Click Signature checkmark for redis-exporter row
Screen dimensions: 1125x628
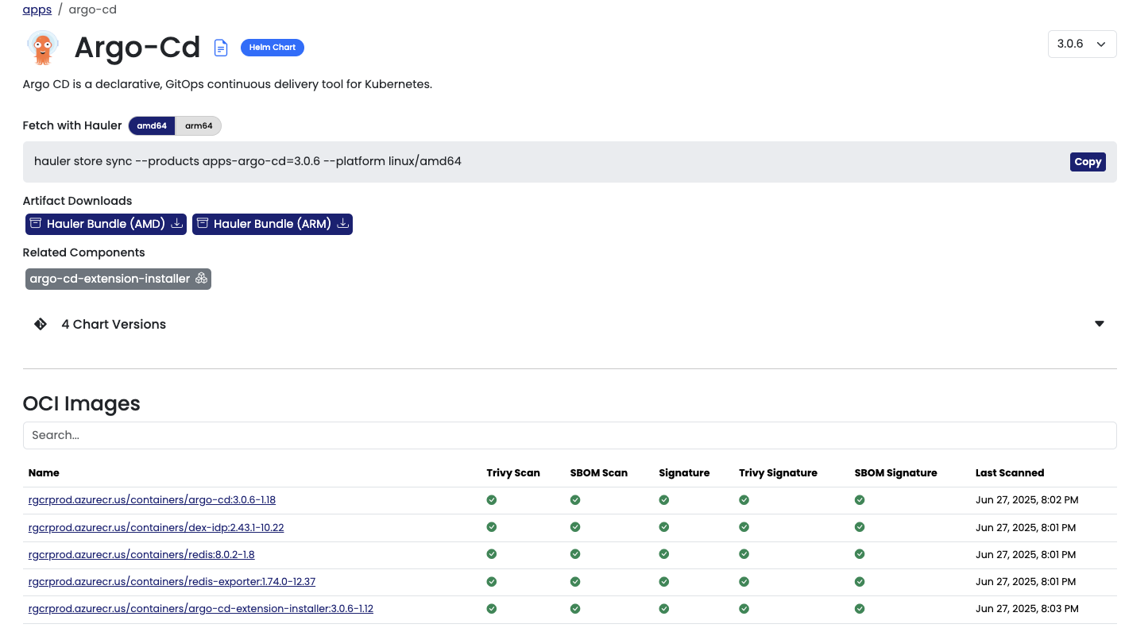664,582
